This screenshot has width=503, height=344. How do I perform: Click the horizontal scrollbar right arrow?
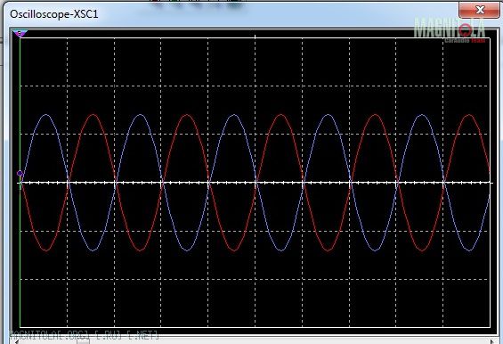coord(492,341)
